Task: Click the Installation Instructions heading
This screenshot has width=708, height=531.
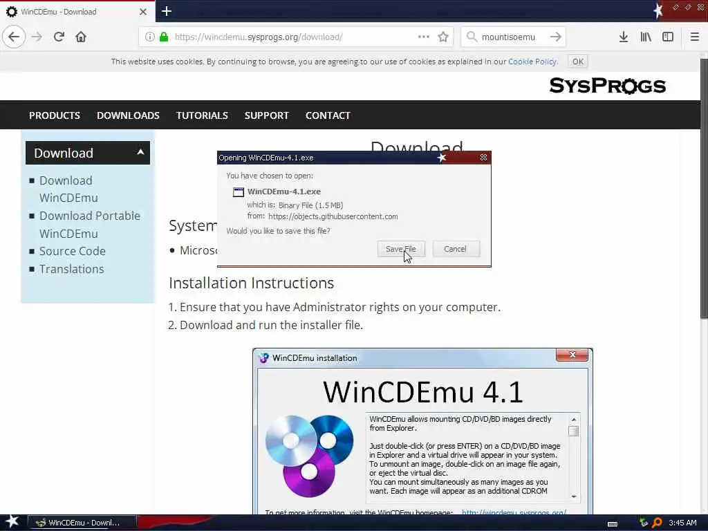Action: coord(252,283)
